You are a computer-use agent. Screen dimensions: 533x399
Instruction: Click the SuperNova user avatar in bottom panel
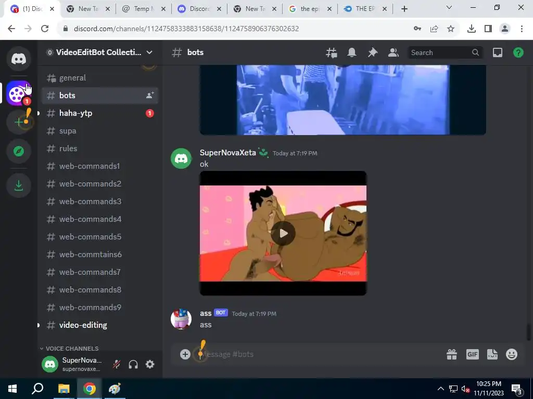point(50,364)
